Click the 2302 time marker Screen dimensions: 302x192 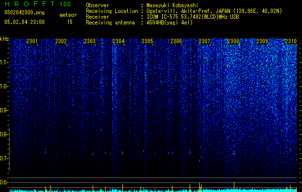click(61, 41)
